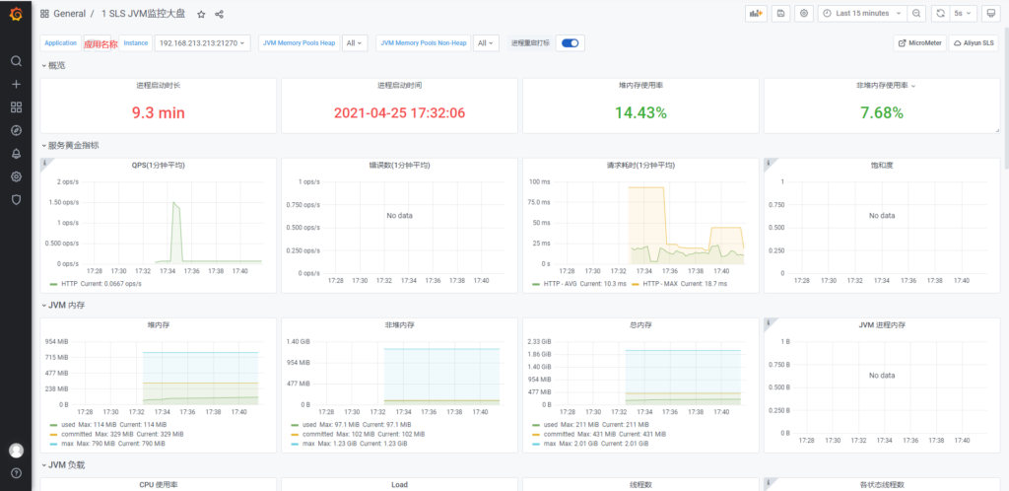Open Grafana home via logo icon
The height and width of the screenshot is (491, 1009).
(16, 15)
